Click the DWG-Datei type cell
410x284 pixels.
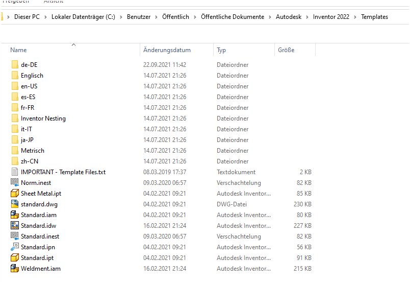[x=232, y=204]
